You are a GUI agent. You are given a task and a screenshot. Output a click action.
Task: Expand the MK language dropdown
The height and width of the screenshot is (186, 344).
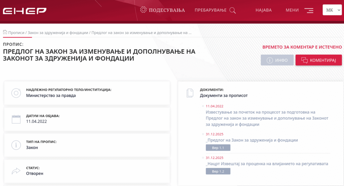click(332, 10)
